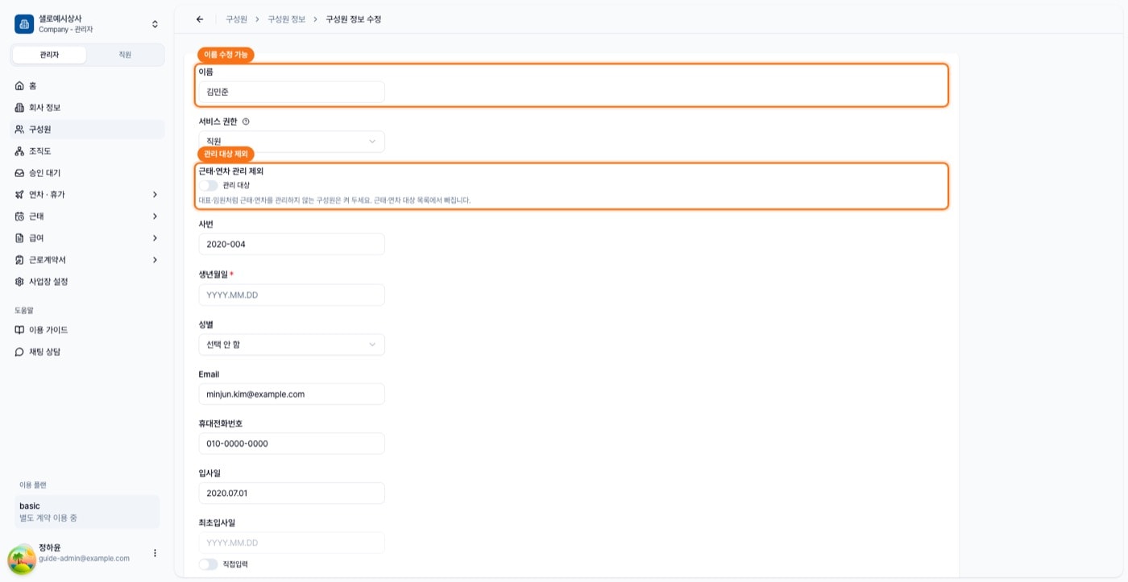Click the back arrow icon
The image size is (1128, 582).
click(x=200, y=19)
